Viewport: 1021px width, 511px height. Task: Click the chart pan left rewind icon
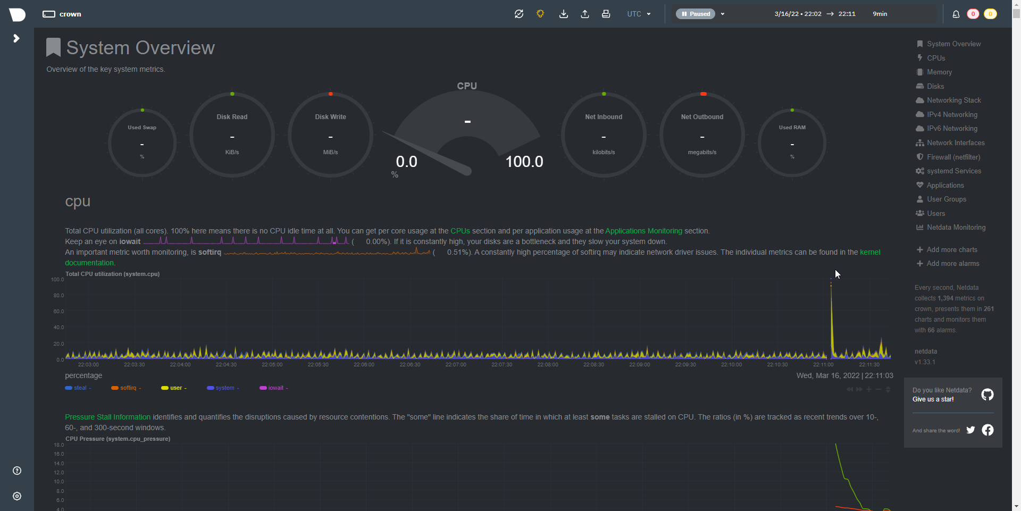coord(850,389)
